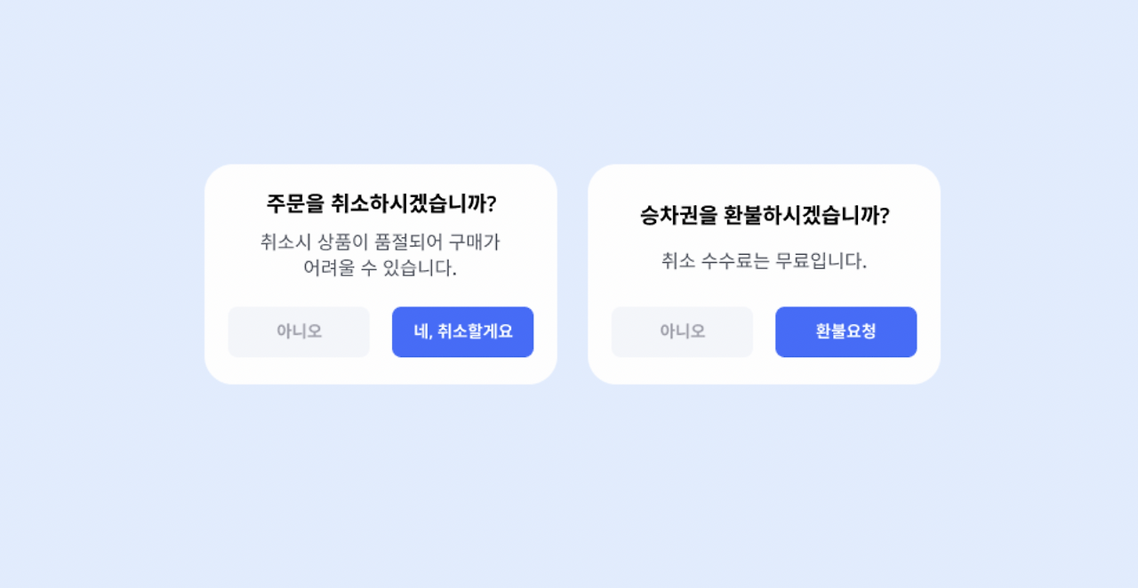Click the message 취소 수수료는 무료입니다.

pyautogui.click(x=764, y=261)
